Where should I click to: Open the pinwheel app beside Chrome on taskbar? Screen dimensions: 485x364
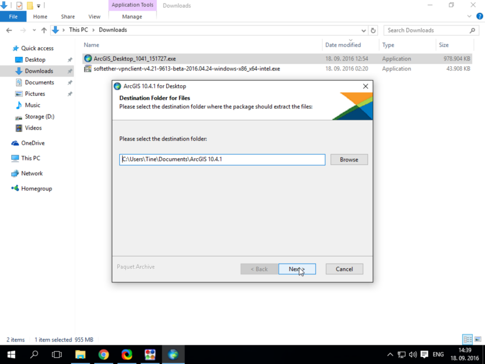coord(127,355)
